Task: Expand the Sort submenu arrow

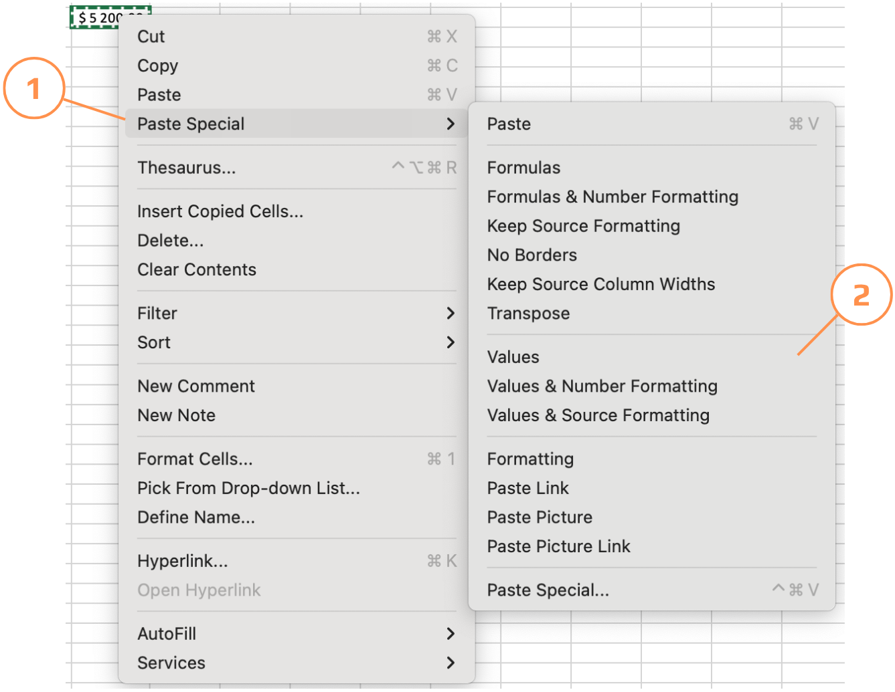Action: click(451, 342)
